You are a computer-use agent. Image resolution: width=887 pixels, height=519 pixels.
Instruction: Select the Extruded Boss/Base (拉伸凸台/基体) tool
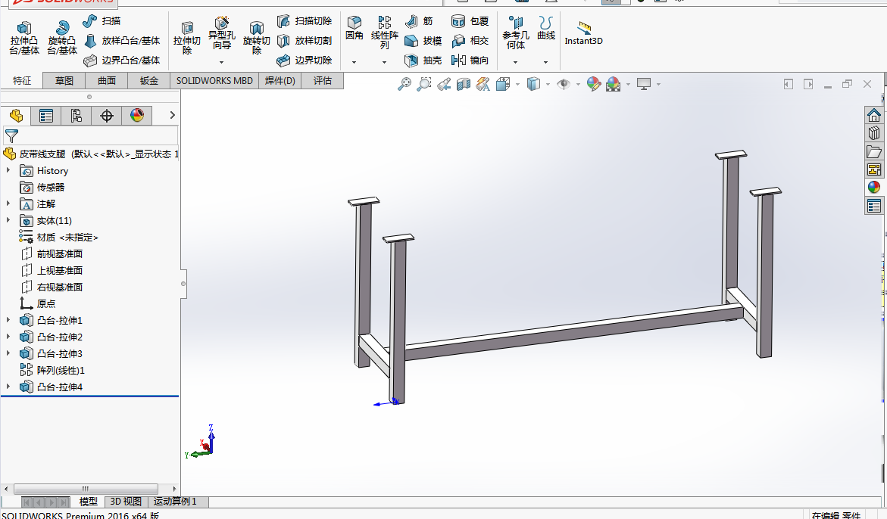pyautogui.click(x=24, y=38)
